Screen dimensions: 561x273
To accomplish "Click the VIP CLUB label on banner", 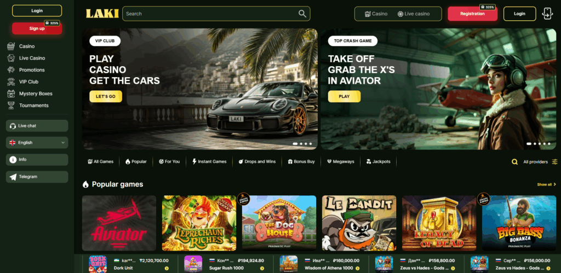I will (x=105, y=40).
